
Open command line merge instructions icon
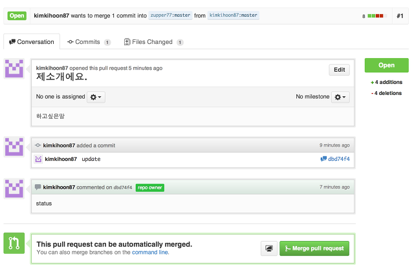point(269,249)
